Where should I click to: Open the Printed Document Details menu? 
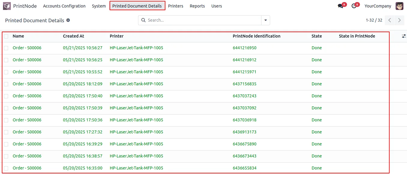pyautogui.click(x=137, y=6)
